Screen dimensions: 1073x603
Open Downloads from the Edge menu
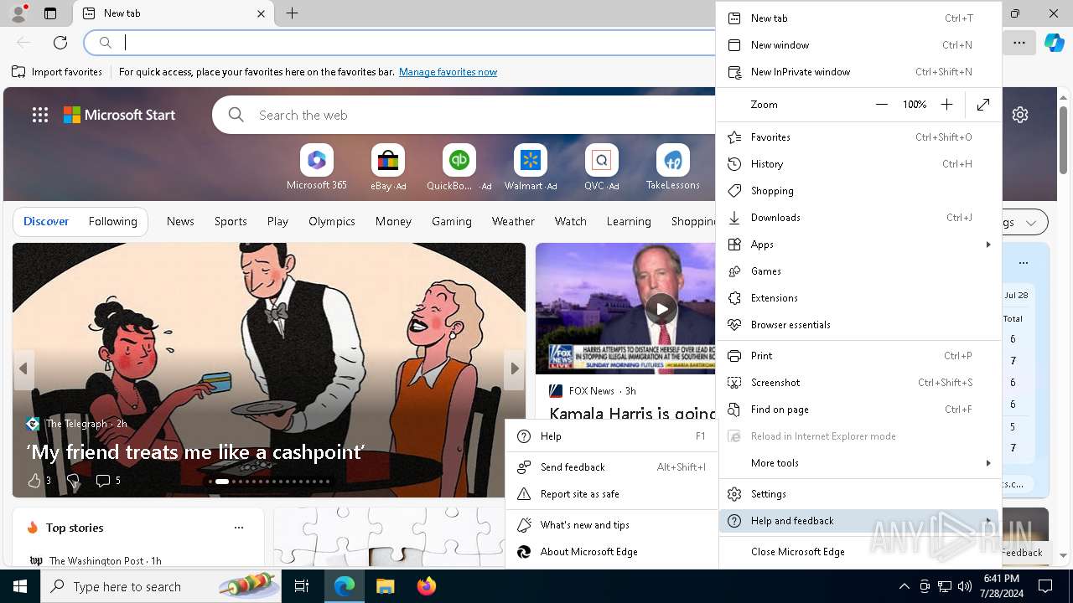click(859, 218)
